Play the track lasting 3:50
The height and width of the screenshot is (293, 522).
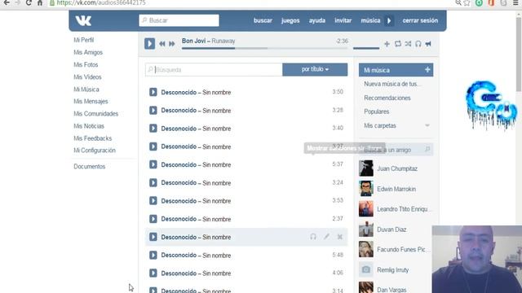point(153,92)
